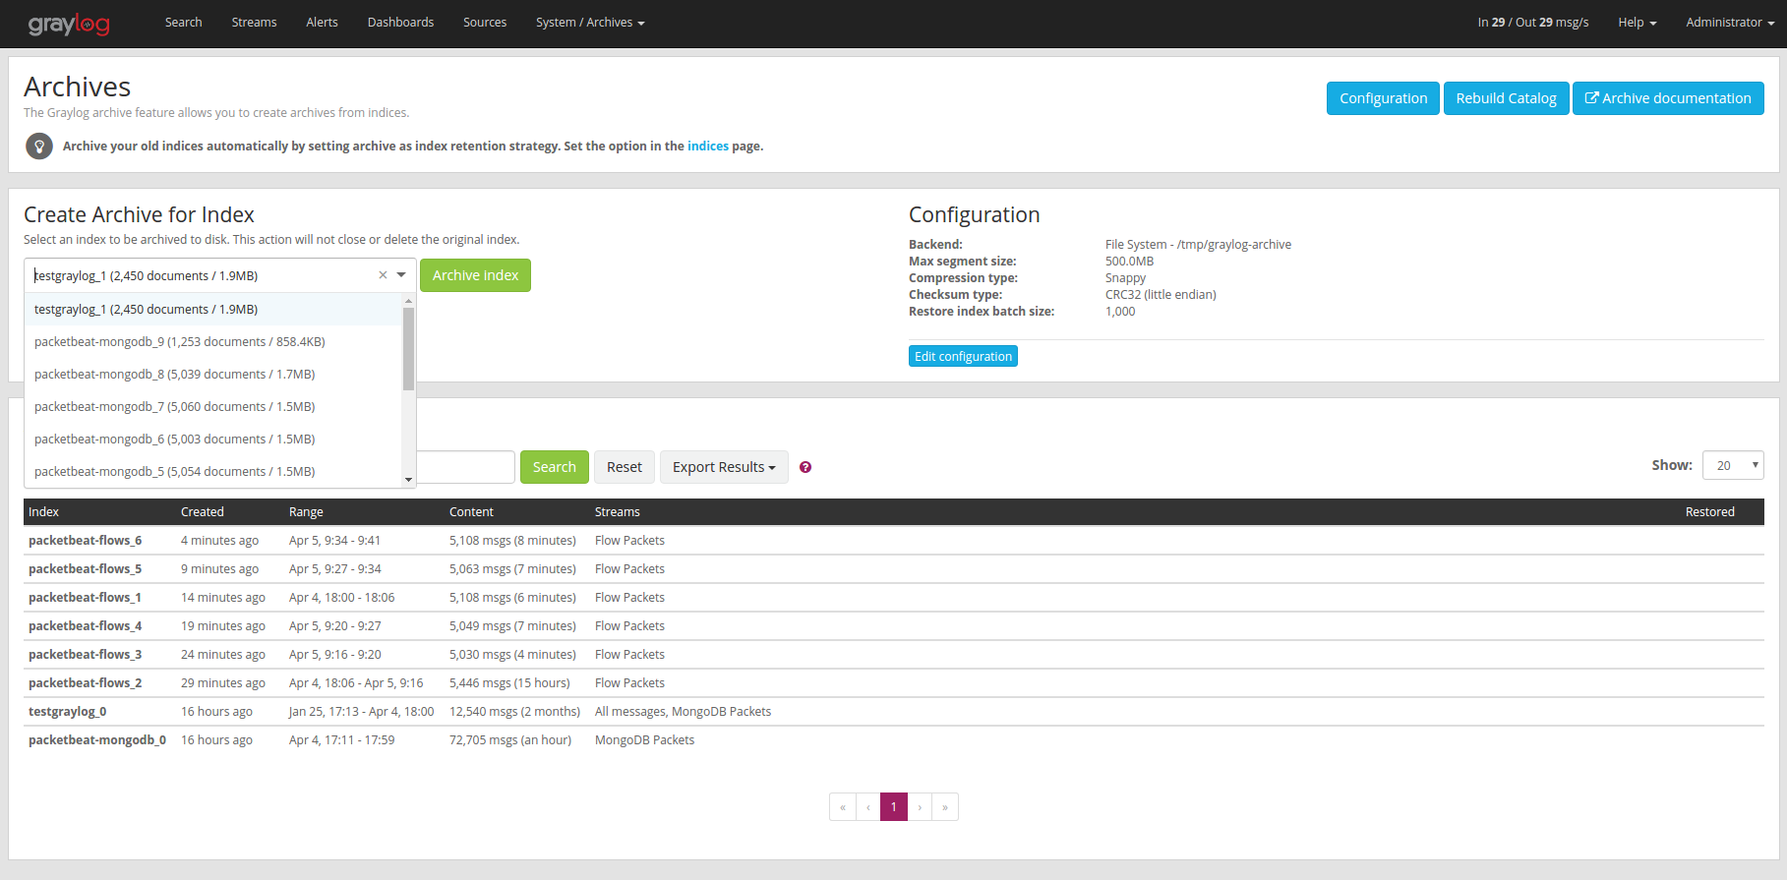The height and width of the screenshot is (880, 1787).
Task: Click the Streams column header
Action: pos(618,512)
